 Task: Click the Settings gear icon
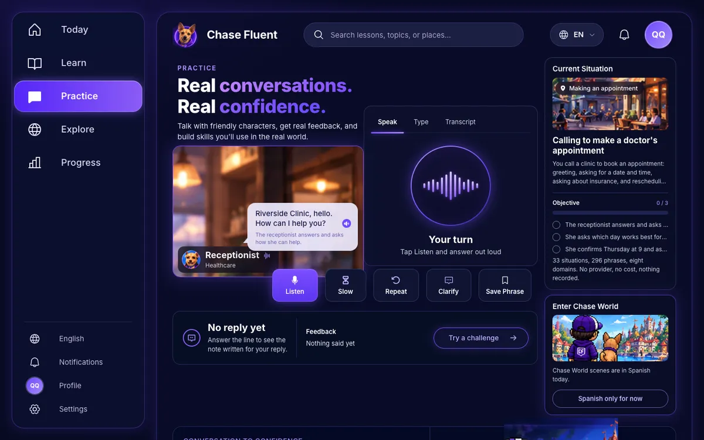pyautogui.click(x=35, y=409)
